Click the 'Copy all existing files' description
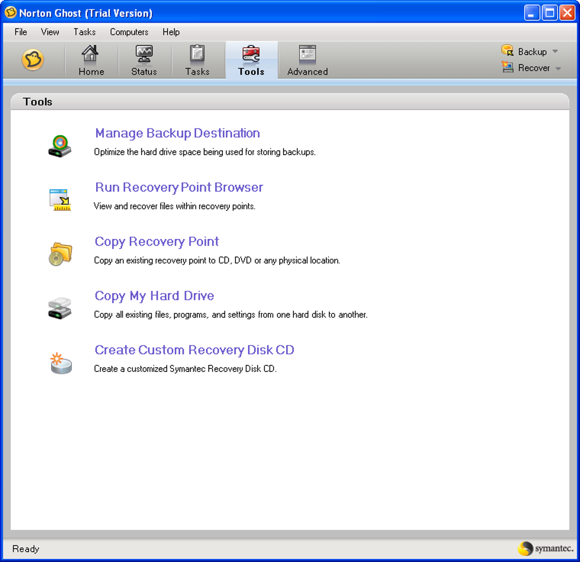 (231, 315)
